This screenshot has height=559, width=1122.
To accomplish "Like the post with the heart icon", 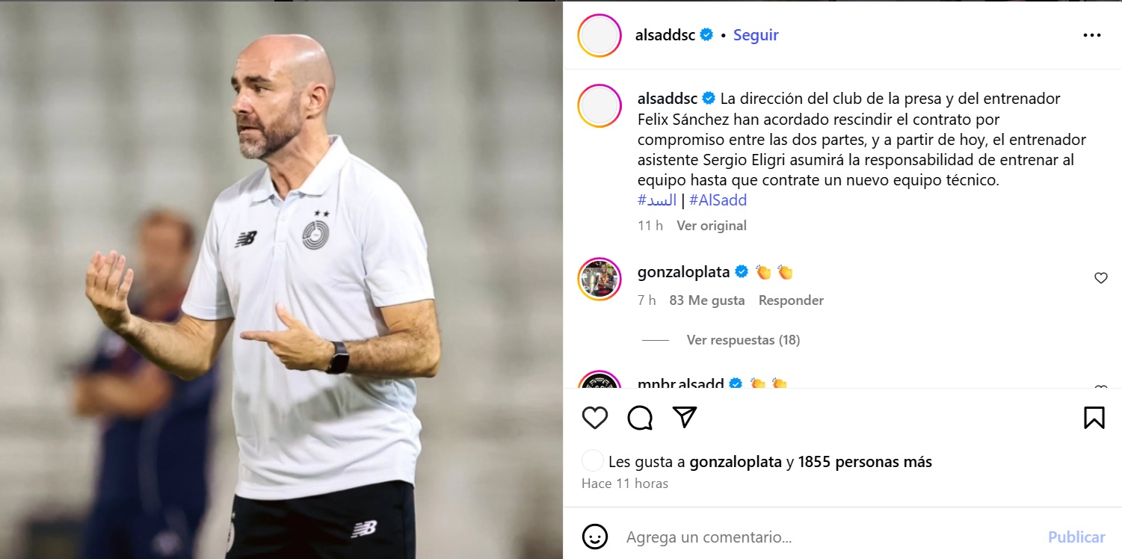I will [595, 418].
